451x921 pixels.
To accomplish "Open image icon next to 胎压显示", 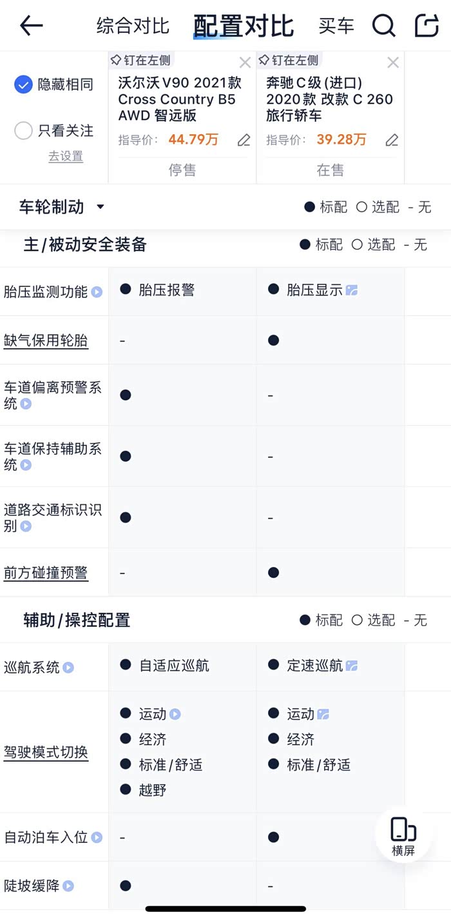I will coord(352,290).
